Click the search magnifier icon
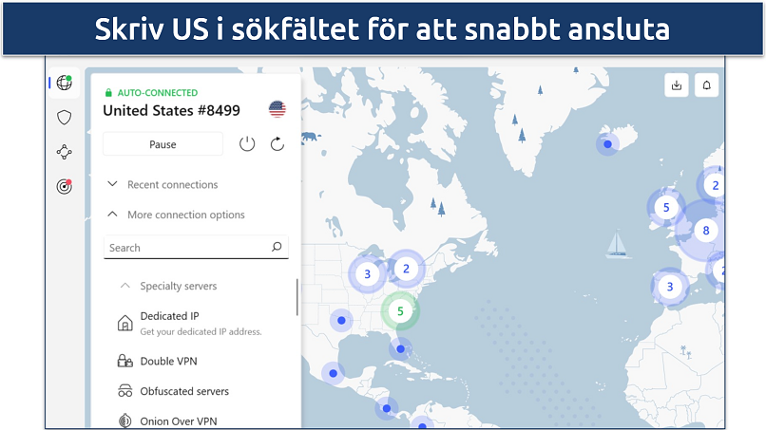Screen dimensions: 766x430 coord(277,248)
